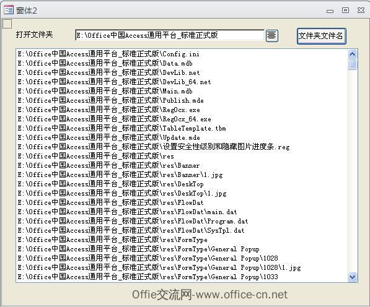
Task: Grab the vertical scrollbar thumb
Action: pos(352,64)
